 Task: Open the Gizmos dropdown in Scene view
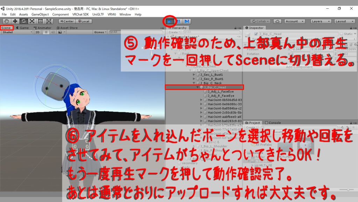coord(100,32)
